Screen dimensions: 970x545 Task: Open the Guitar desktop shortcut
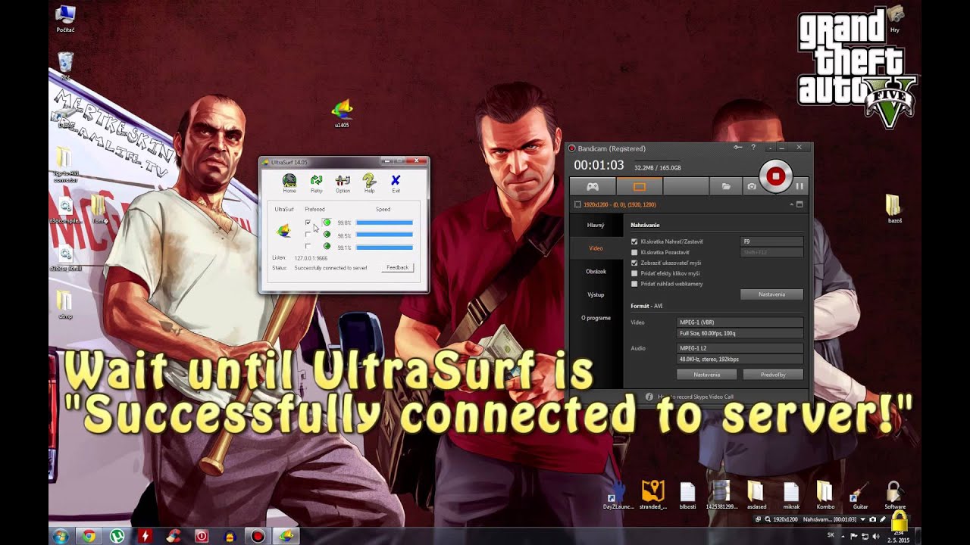(860, 494)
